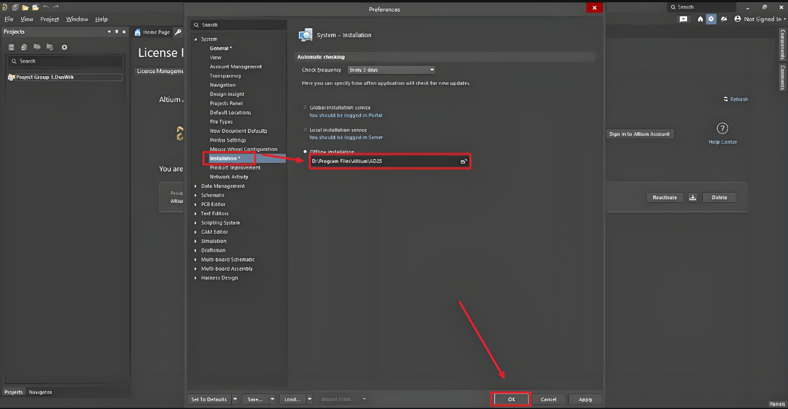Select Network Activity in preferences tree
The width and height of the screenshot is (788, 409).
(x=229, y=177)
